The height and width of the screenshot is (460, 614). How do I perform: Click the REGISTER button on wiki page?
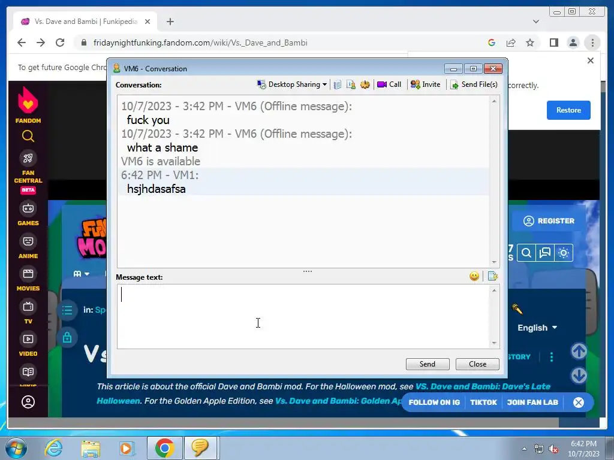tap(549, 220)
